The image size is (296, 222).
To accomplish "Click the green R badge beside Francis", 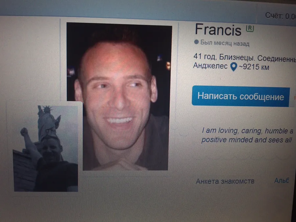I will [x=250, y=29].
